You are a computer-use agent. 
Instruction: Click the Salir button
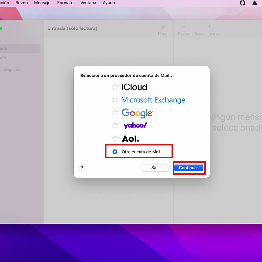pos(156,168)
